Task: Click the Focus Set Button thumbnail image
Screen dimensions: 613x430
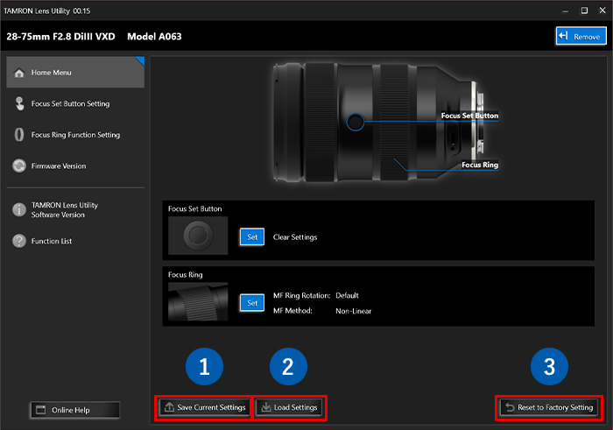Action: (x=198, y=236)
